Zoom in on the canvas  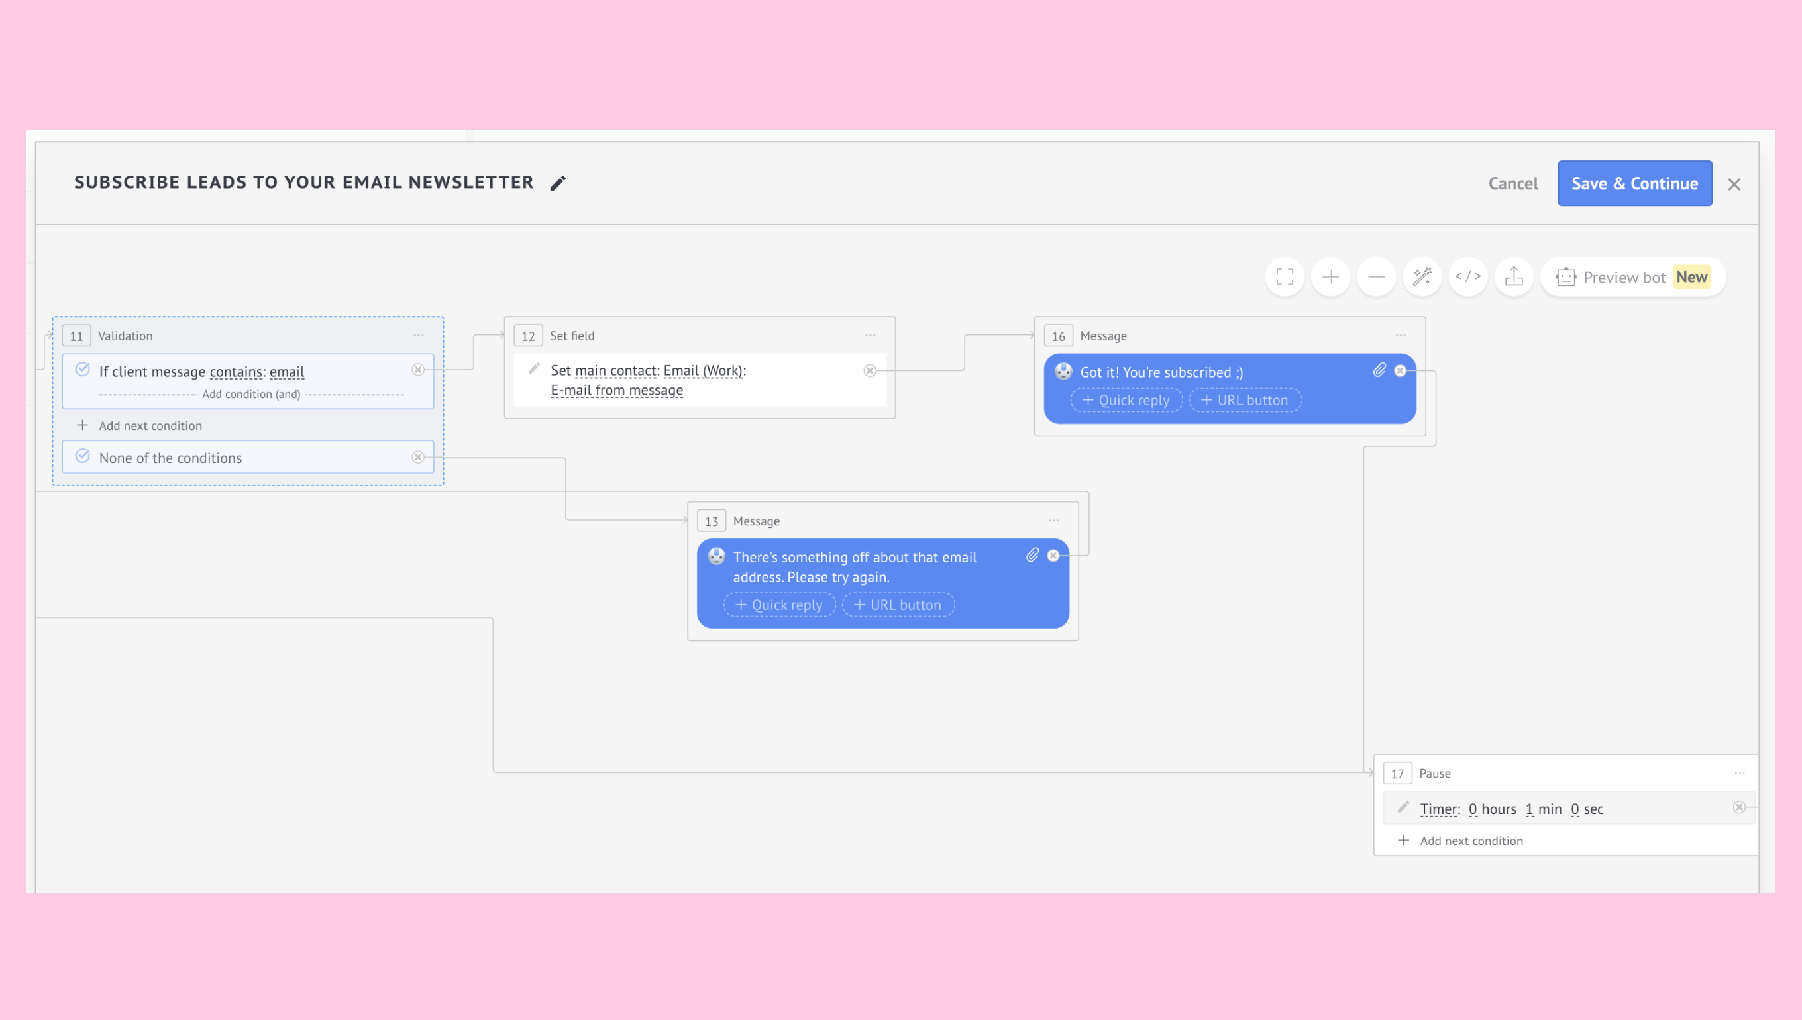1330,277
